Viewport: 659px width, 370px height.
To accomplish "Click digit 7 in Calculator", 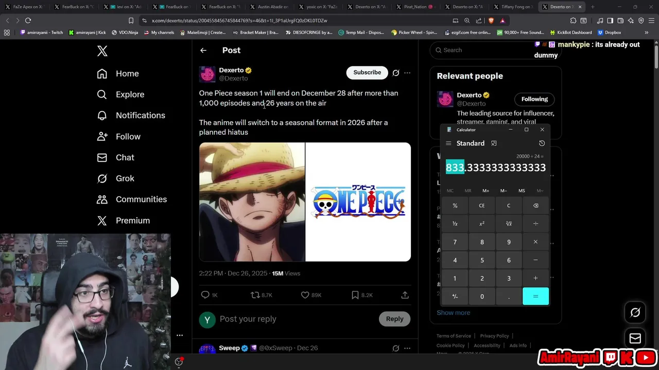I will click(x=455, y=242).
